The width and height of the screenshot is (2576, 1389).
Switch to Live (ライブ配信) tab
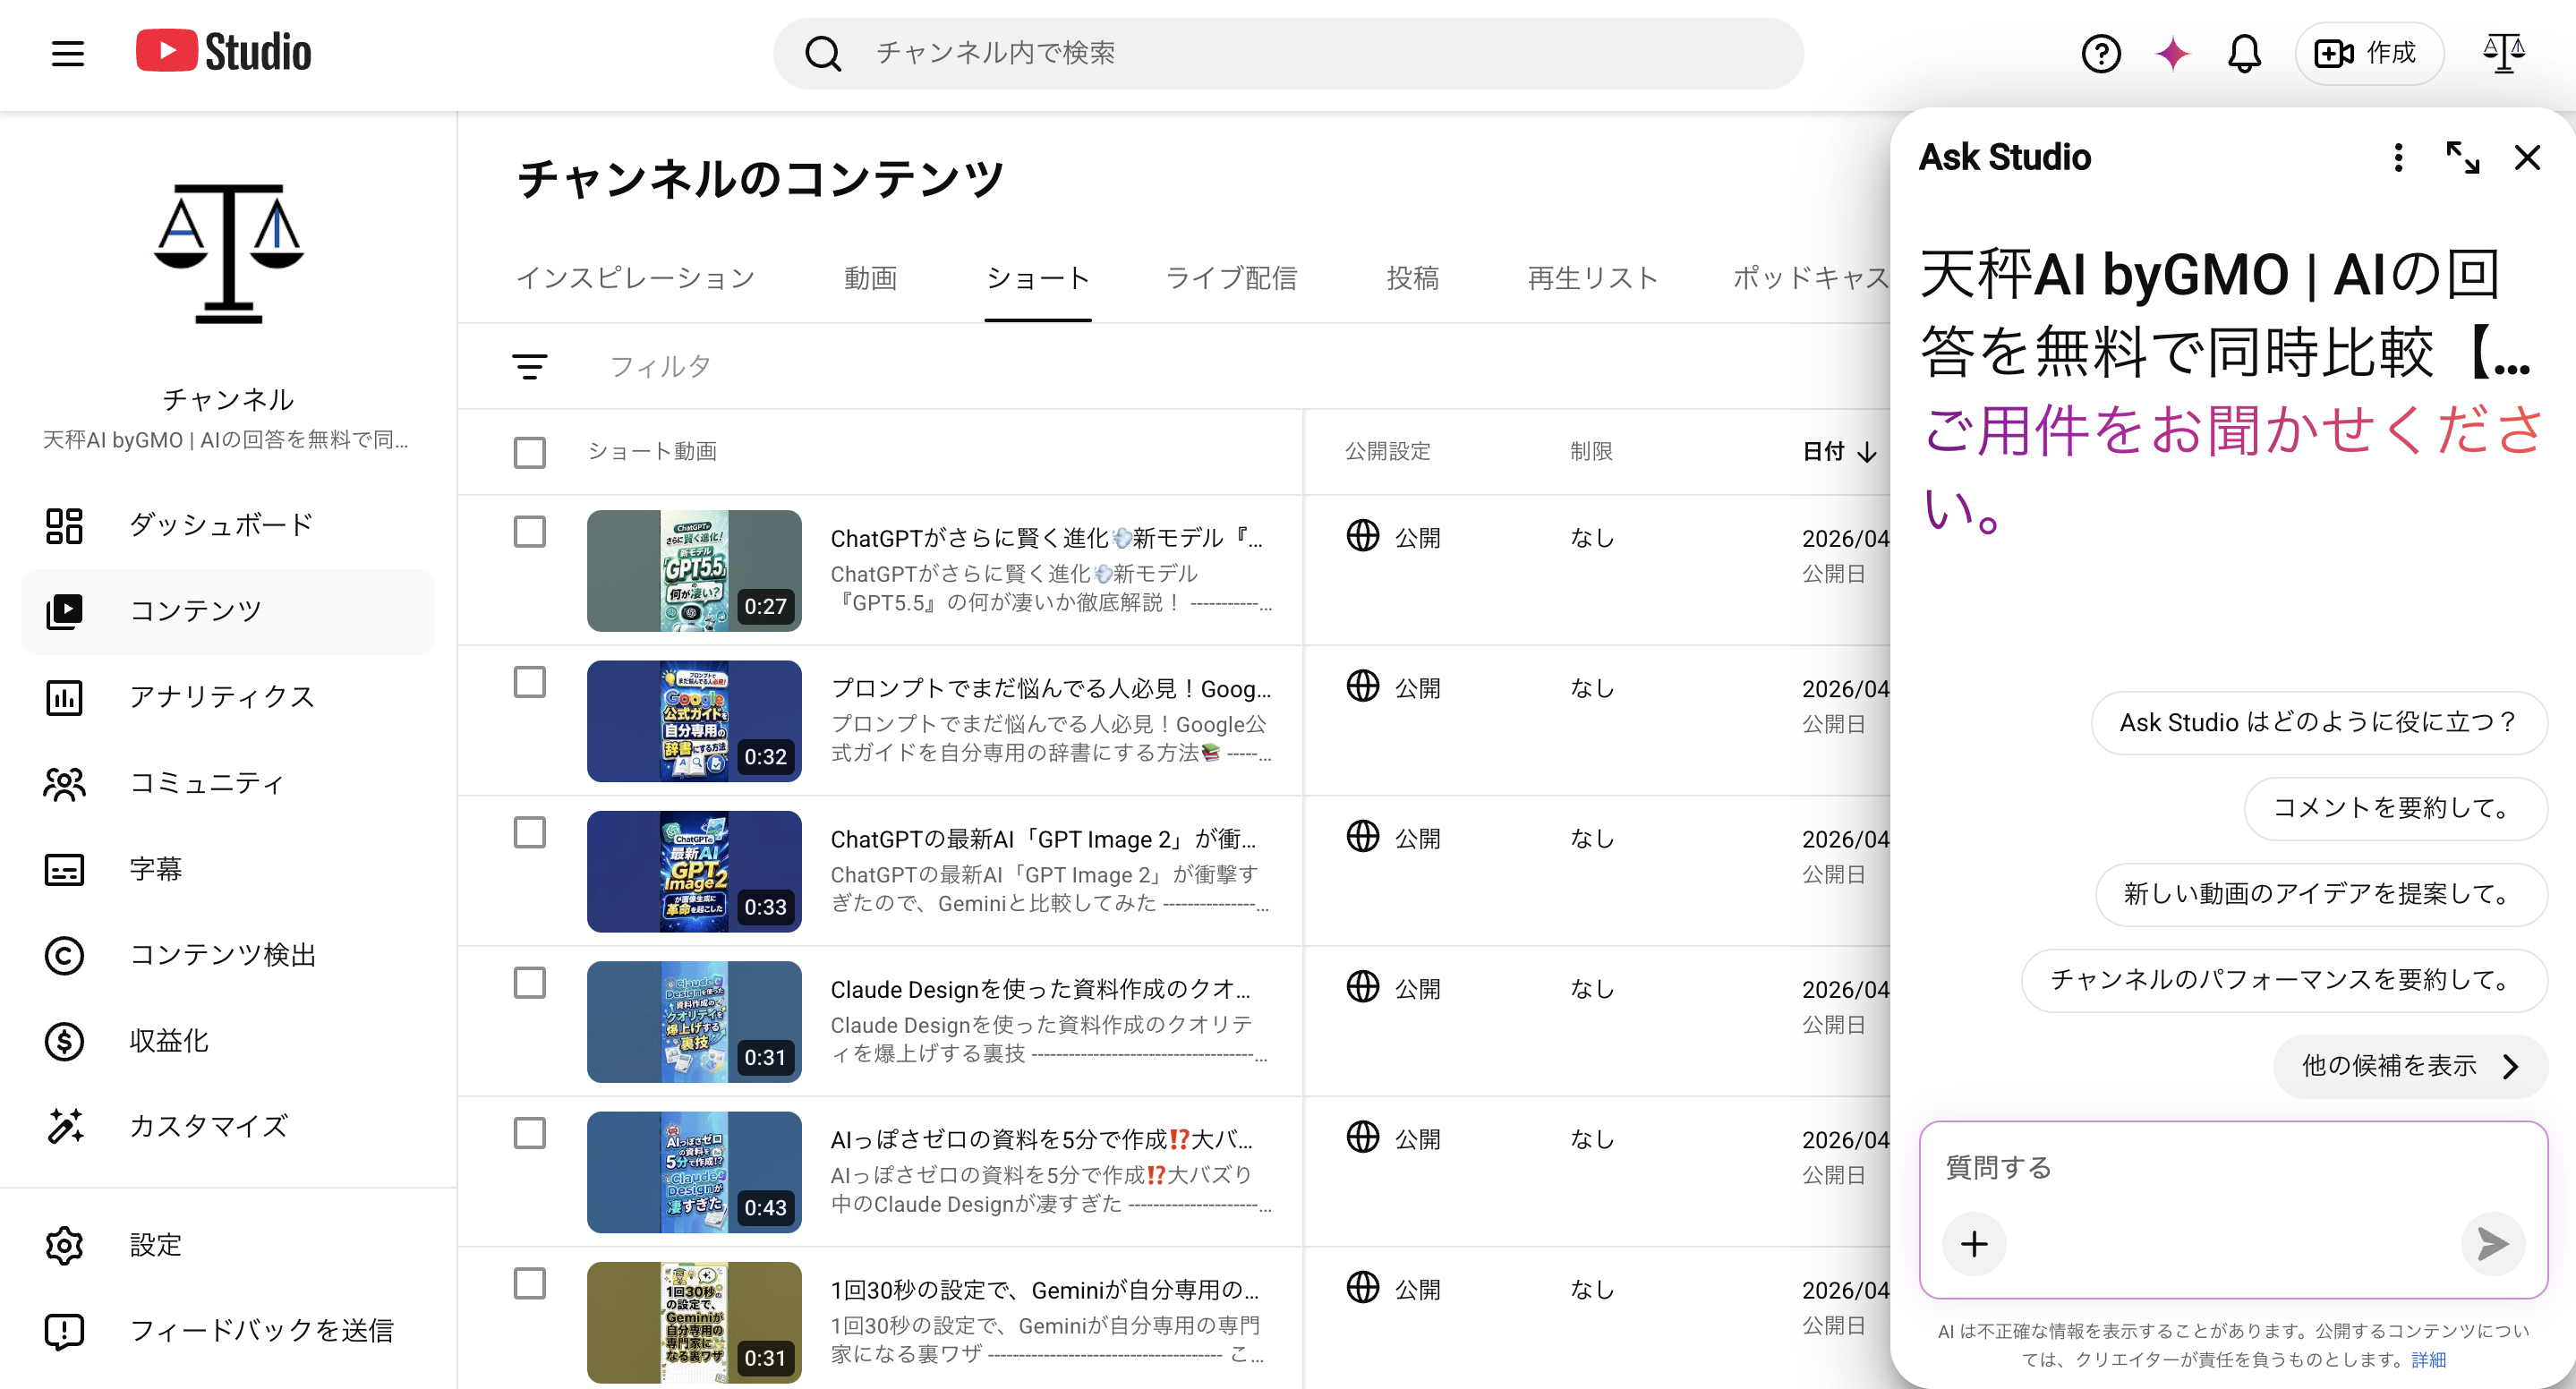point(1231,278)
